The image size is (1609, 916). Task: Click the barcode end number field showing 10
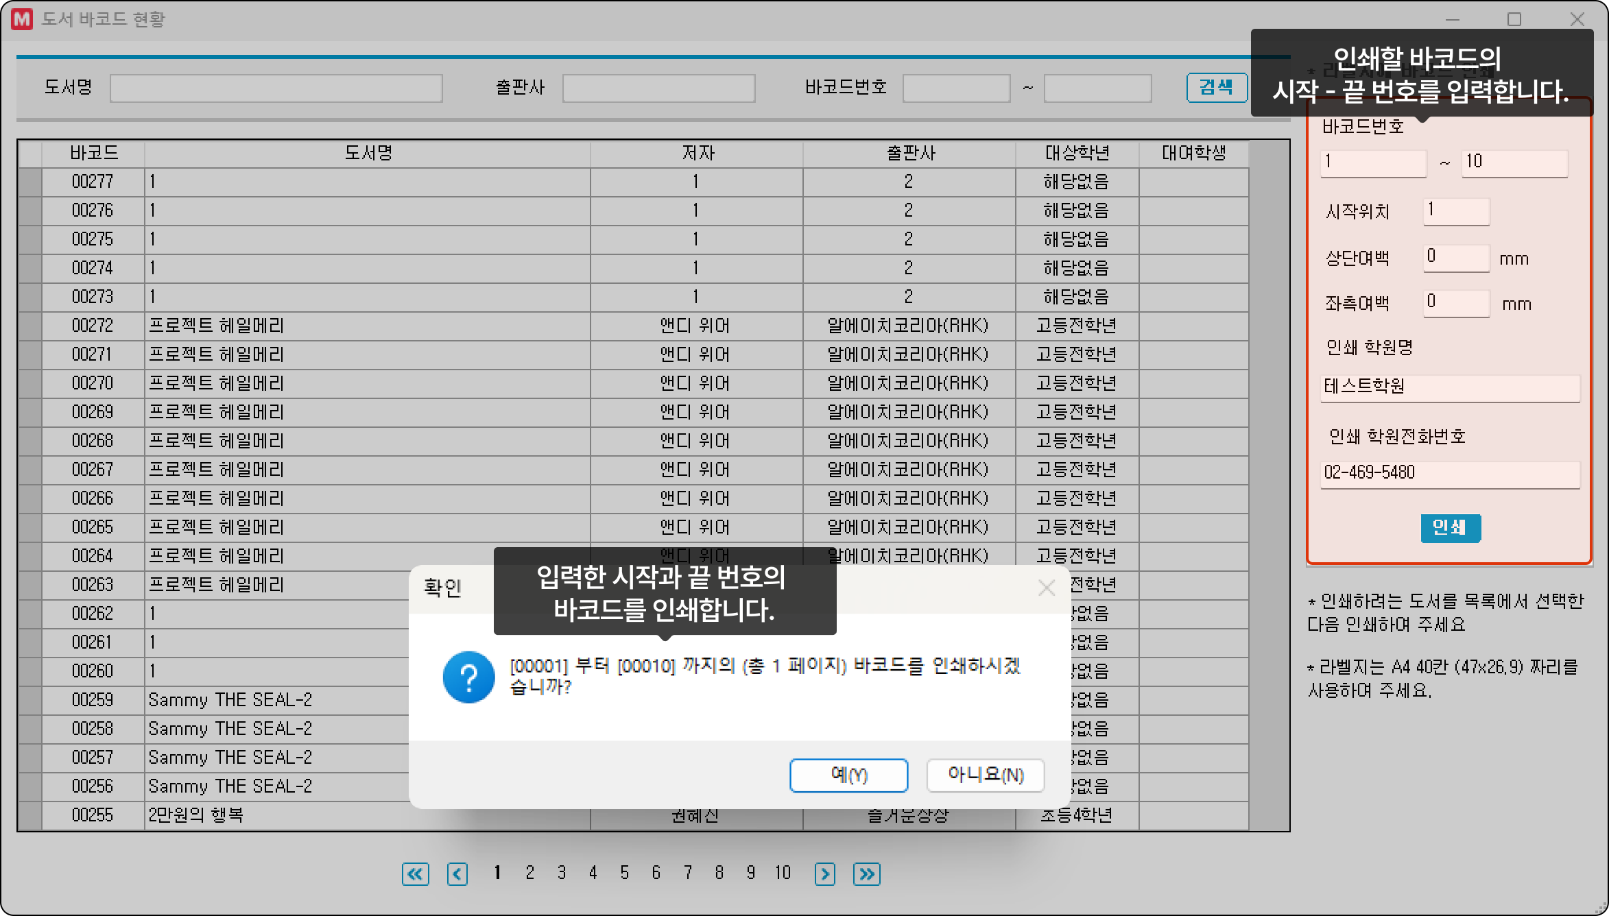coord(1514,162)
